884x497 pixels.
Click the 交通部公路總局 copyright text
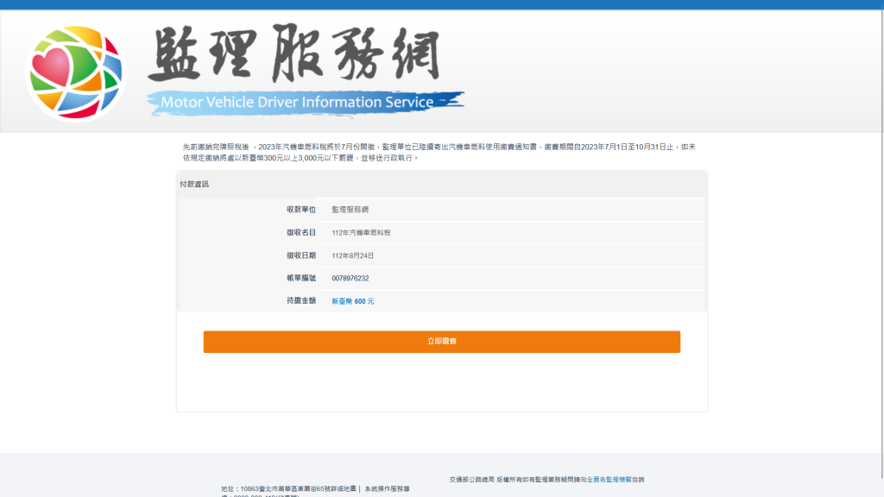[471, 479]
